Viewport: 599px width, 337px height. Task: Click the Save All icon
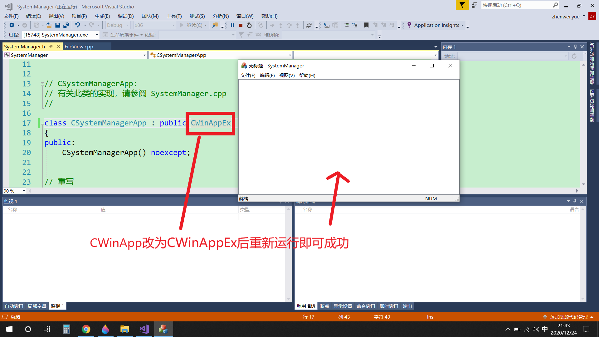(66, 25)
